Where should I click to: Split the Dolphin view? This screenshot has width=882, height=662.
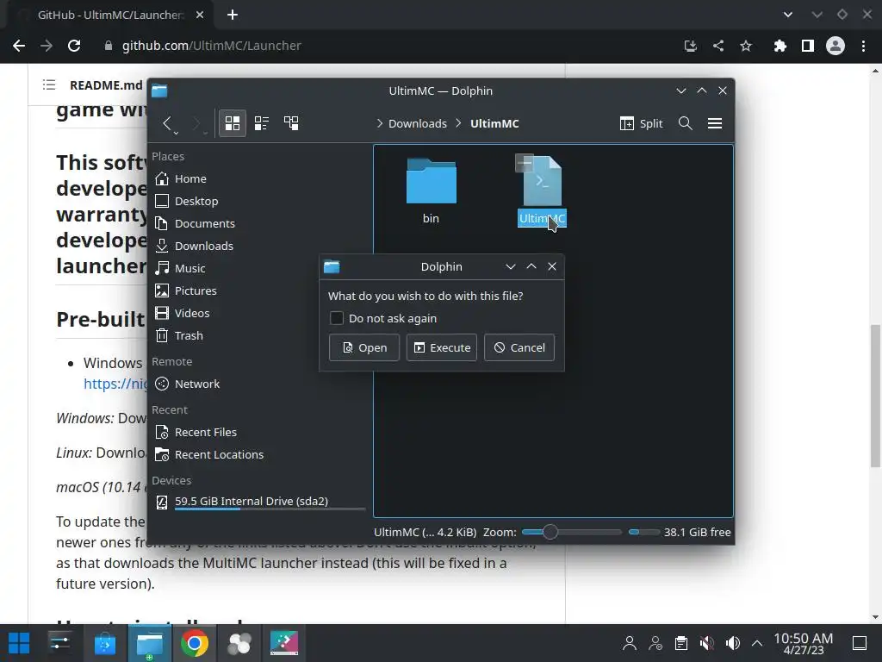pos(641,123)
